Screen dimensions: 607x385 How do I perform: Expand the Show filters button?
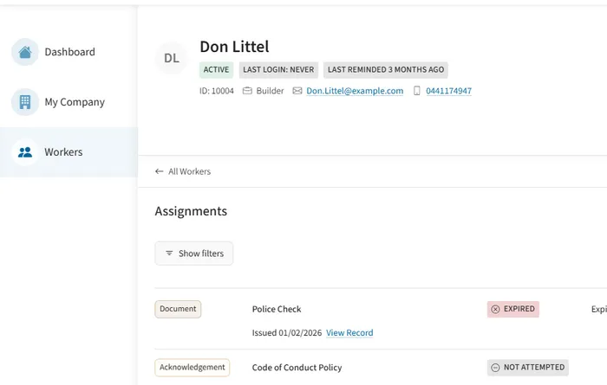(194, 253)
